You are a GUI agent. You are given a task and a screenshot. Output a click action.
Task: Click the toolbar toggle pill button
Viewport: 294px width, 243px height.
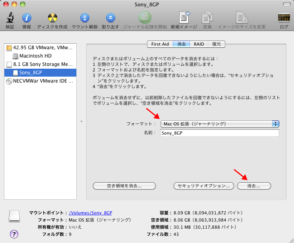[x=286, y=4]
